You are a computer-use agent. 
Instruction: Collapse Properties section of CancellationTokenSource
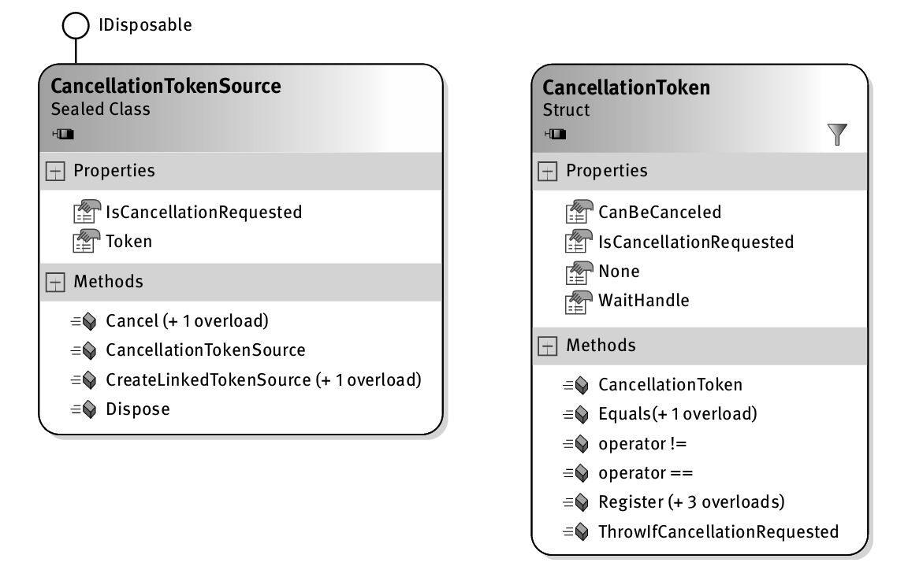[55, 172]
